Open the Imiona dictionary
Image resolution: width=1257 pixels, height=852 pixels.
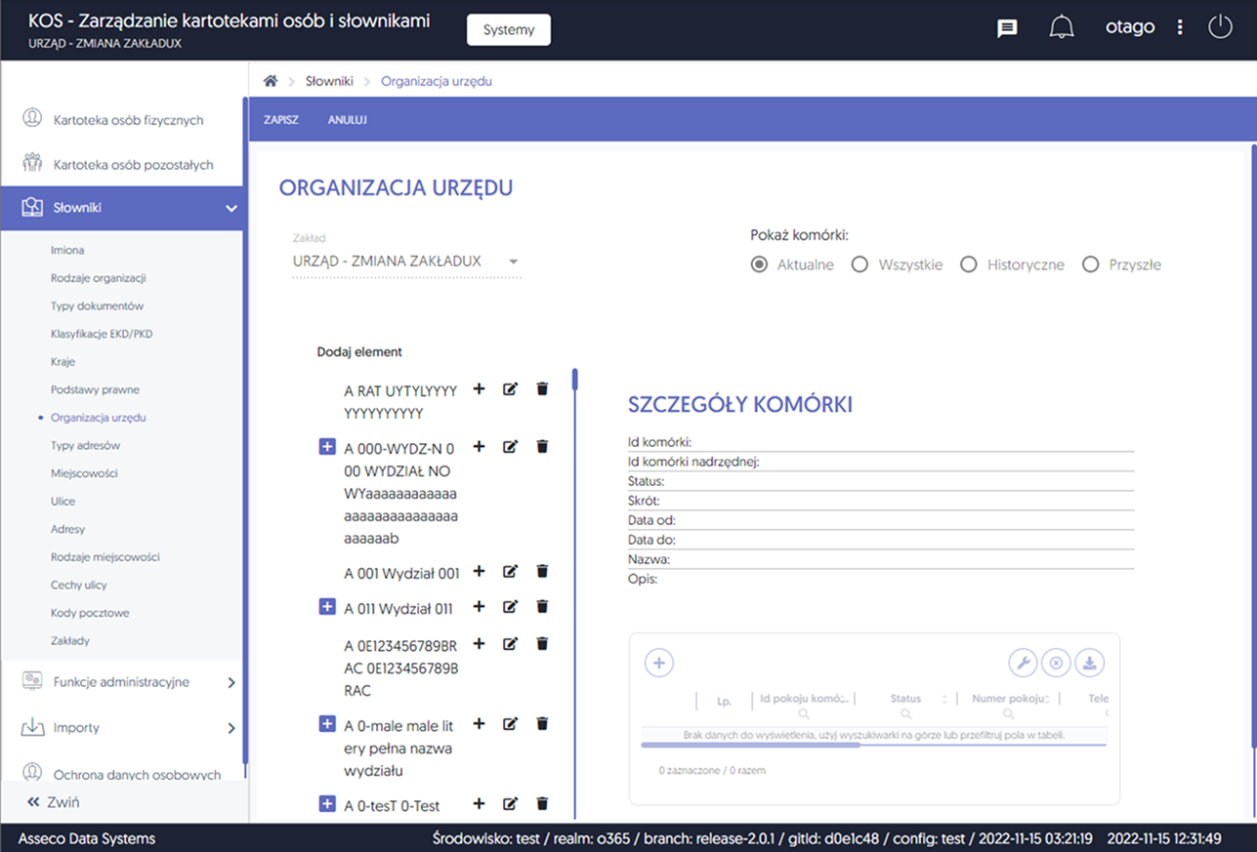[x=67, y=250]
